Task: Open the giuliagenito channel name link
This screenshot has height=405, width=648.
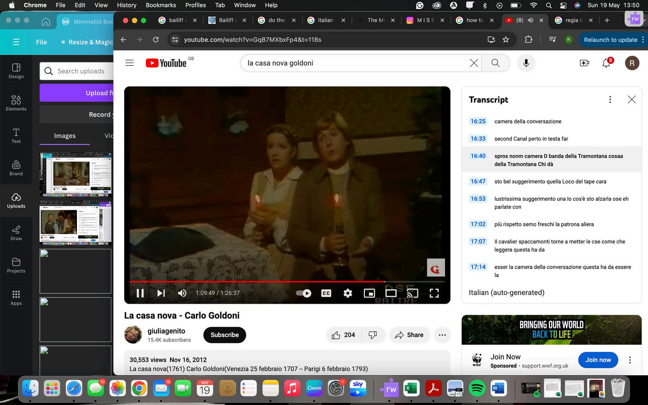Action: pos(166,331)
